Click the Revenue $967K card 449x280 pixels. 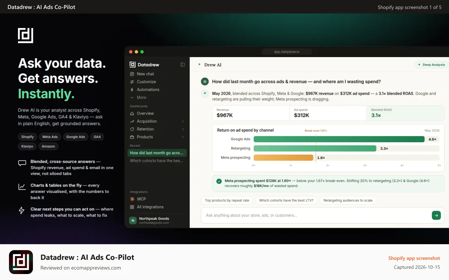(251, 113)
